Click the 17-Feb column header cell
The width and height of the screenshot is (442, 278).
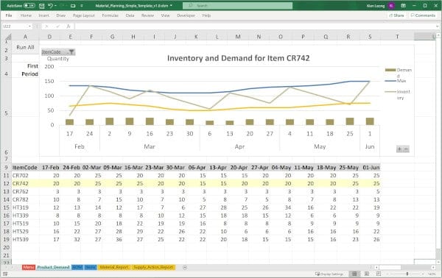pos(50,168)
